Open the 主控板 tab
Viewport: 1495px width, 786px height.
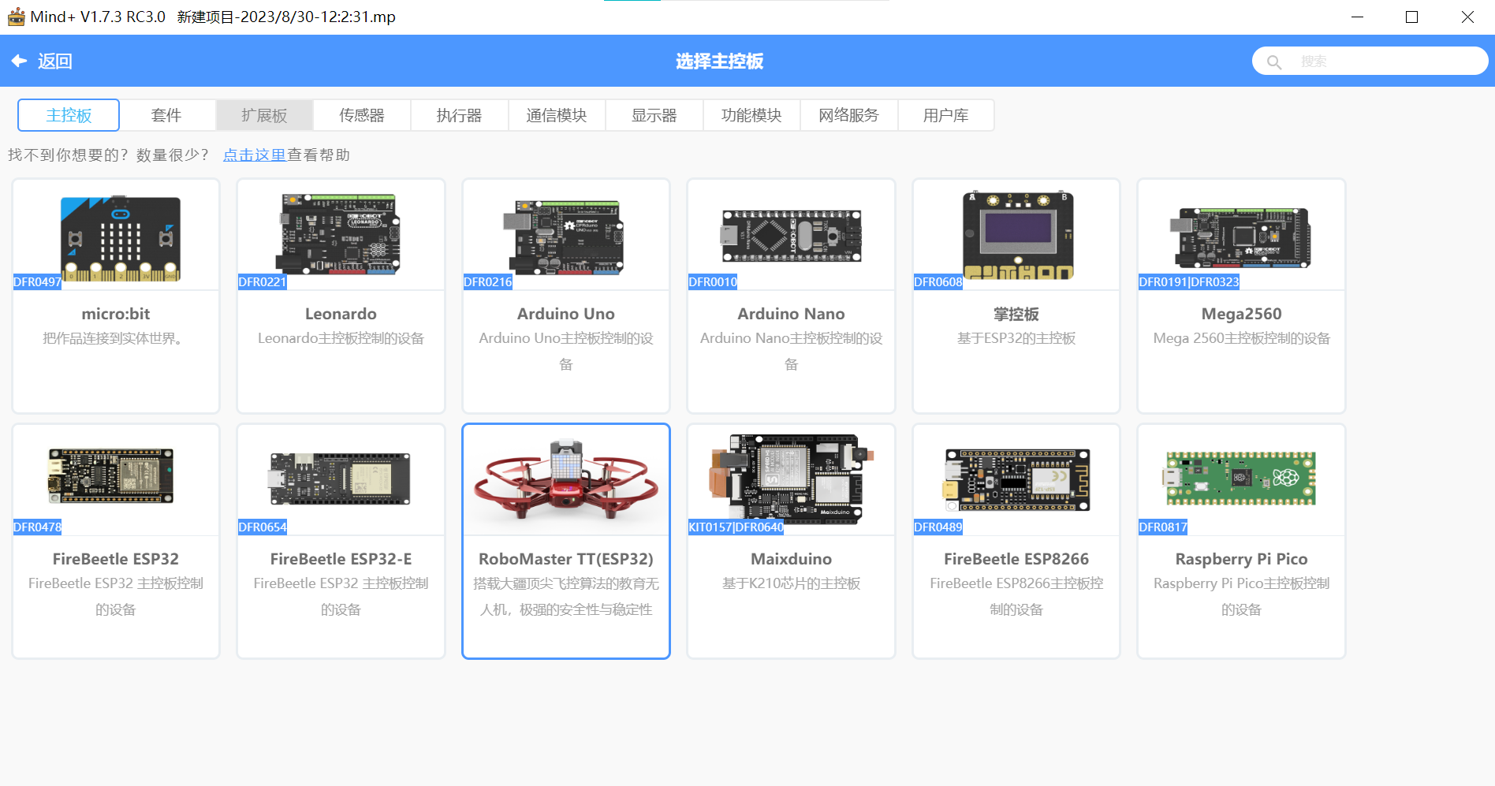69,115
